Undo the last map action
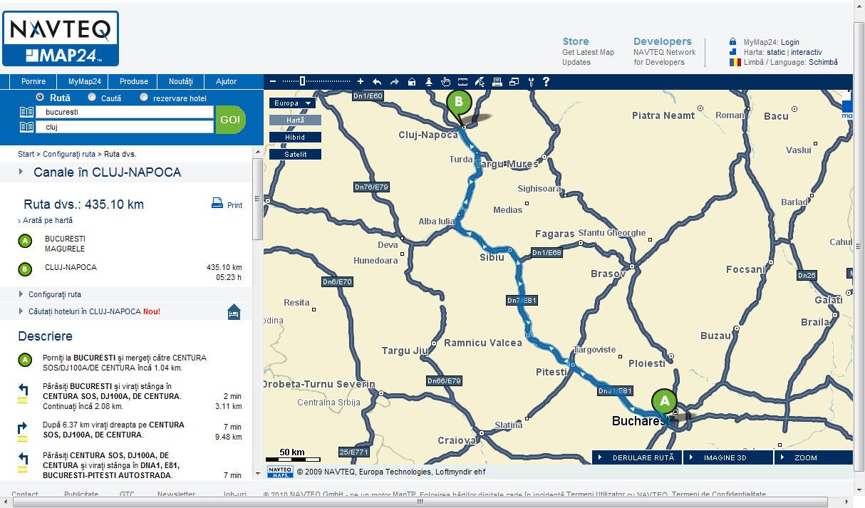Image resolution: width=865 pixels, height=508 pixels. click(x=377, y=82)
